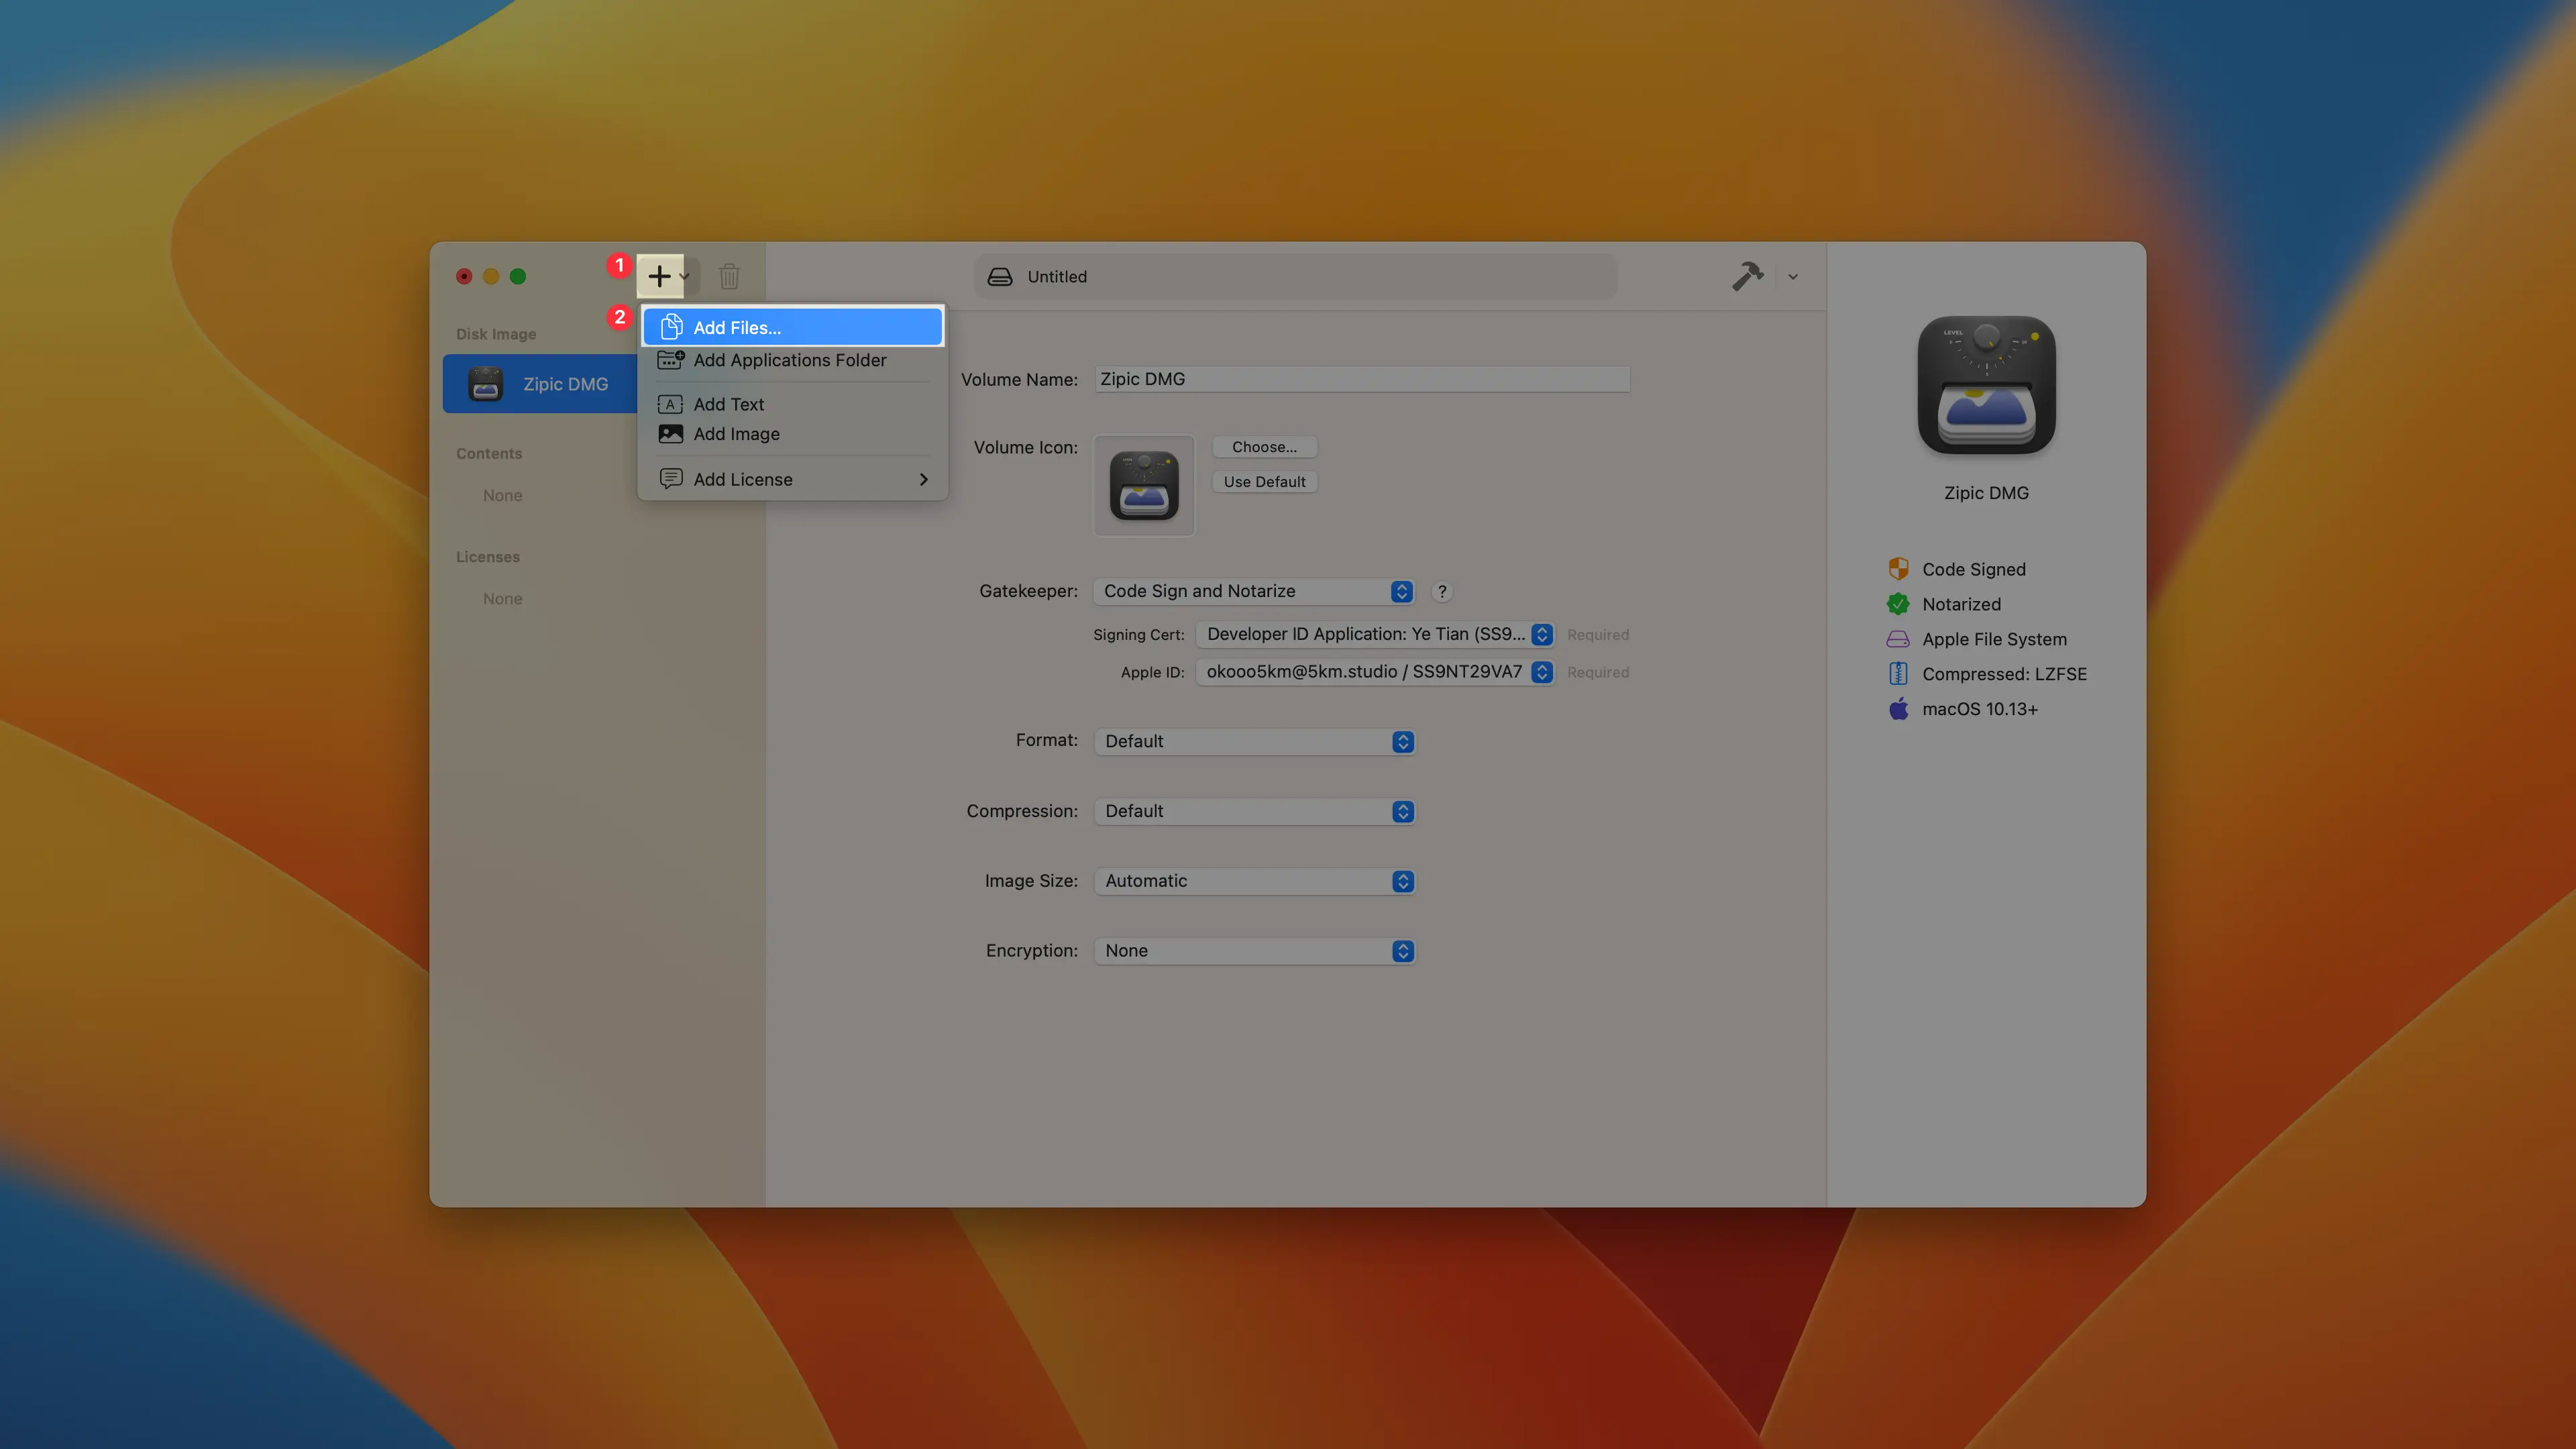This screenshot has height=1449, width=2576.
Task: Click None under Contents
Action: point(502,495)
